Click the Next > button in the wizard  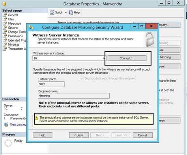click(100, 135)
